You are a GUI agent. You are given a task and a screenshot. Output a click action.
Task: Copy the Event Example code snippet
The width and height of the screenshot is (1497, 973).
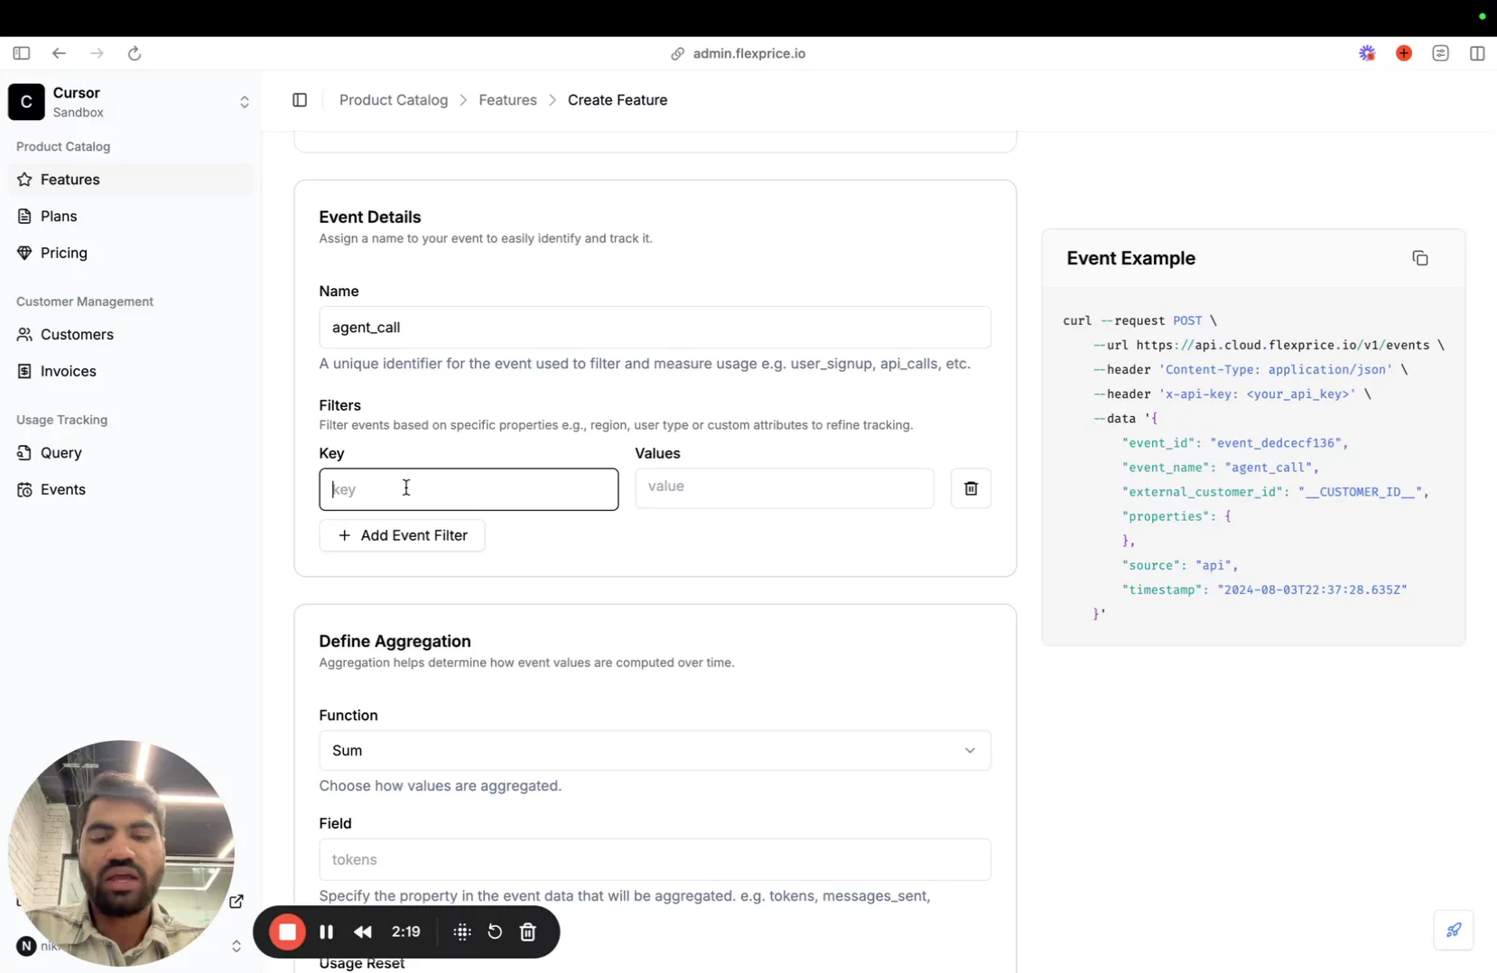point(1419,259)
